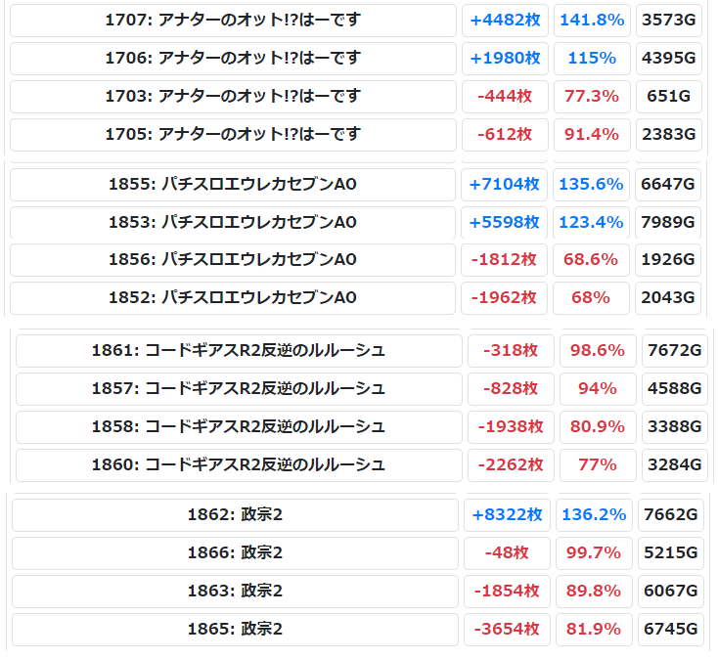Click the 68.6% payout rate

point(591,260)
